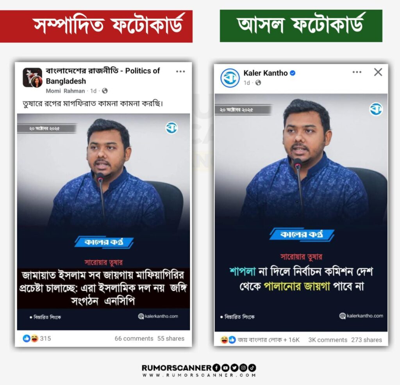This screenshot has width=400, height=385.
Task: Click the Kaler Kantho verified badge
Action: point(293,73)
